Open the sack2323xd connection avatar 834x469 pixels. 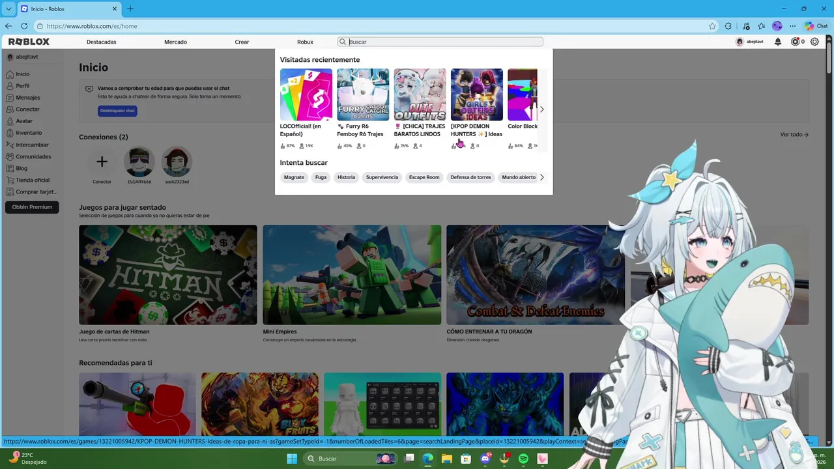[x=177, y=162]
